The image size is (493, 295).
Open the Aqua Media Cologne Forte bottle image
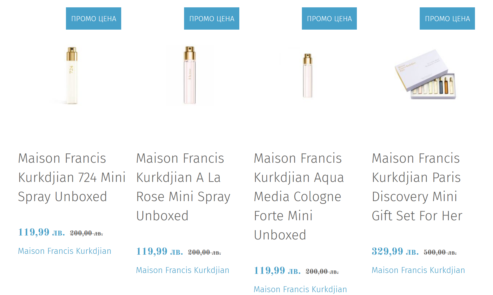[x=308, y=76]
